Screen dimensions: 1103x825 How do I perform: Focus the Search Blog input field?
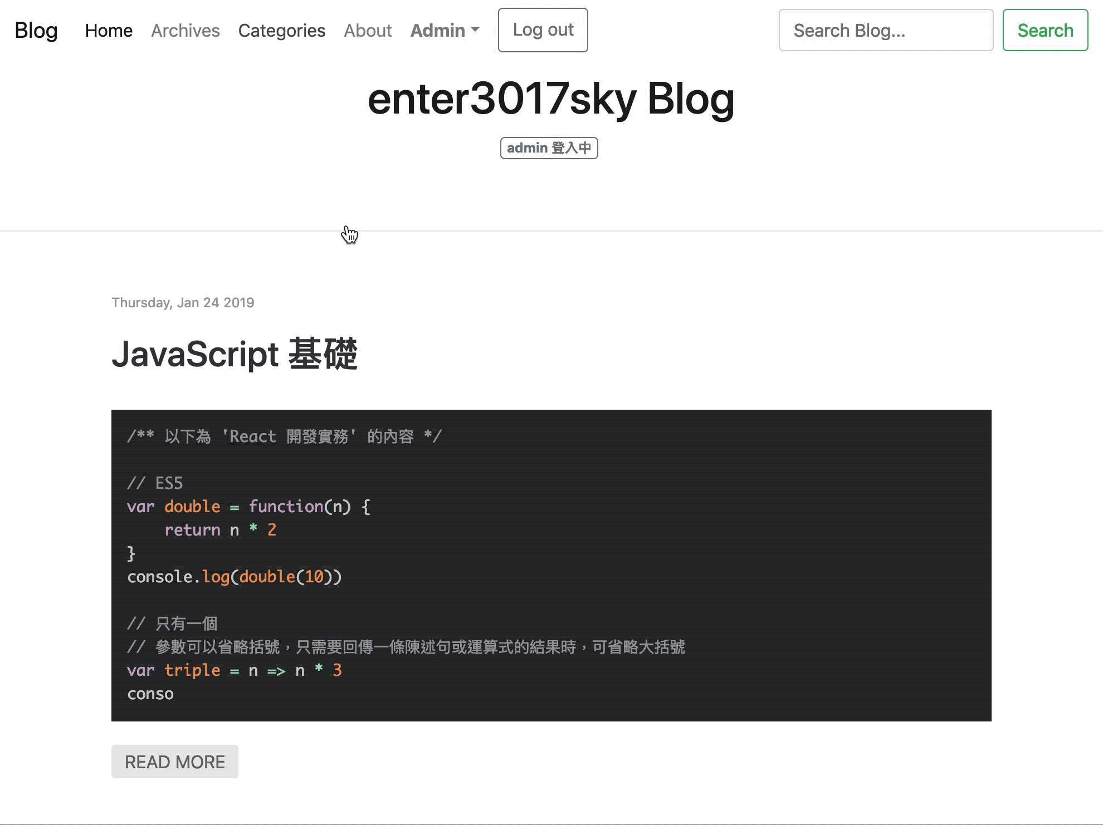click(885, 31)
